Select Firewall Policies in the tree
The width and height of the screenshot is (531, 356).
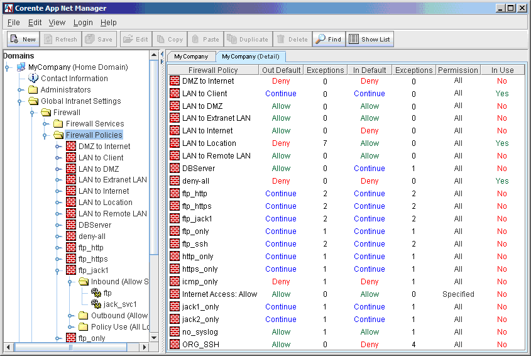94,135
